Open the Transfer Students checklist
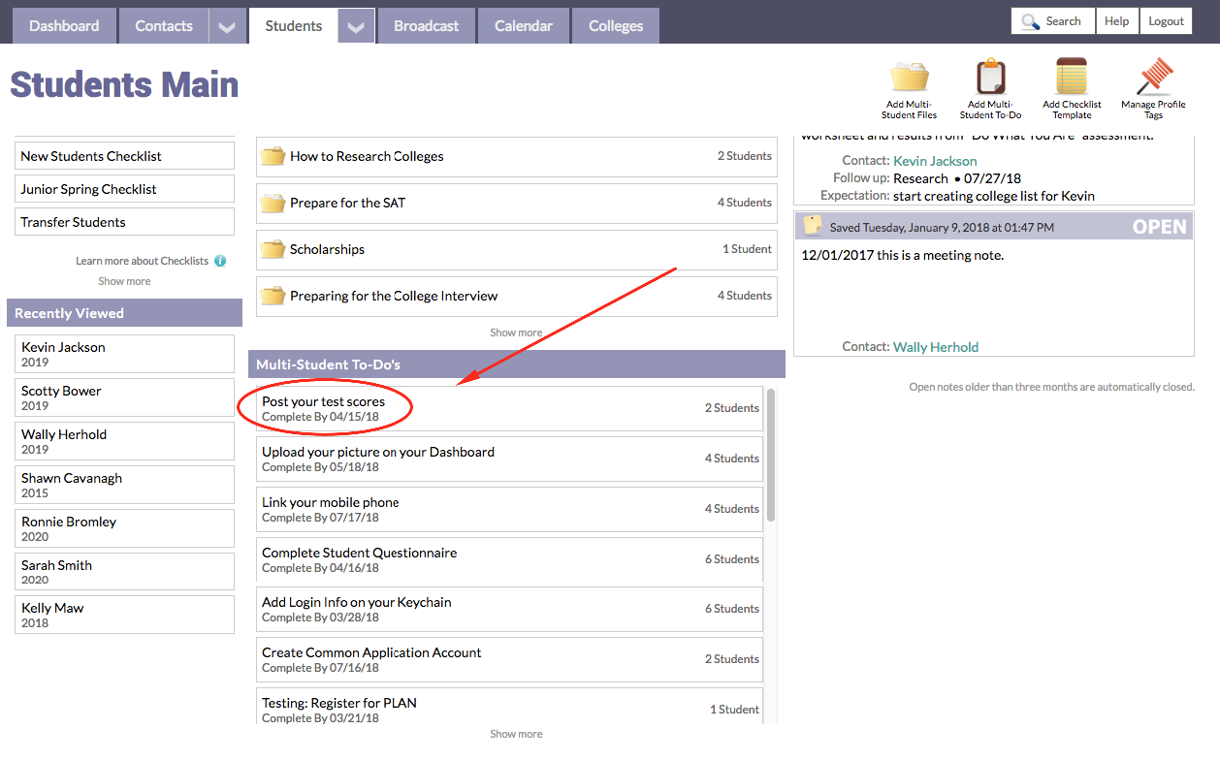The width and height of the screenshot is (1220, 761). (124, 222)
